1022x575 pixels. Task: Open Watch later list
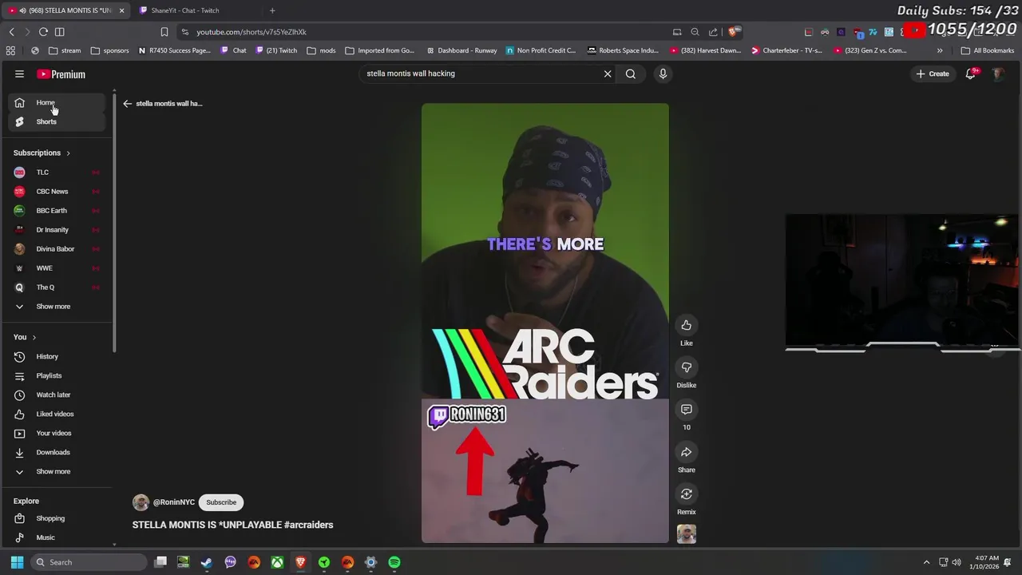click(53, 395)
